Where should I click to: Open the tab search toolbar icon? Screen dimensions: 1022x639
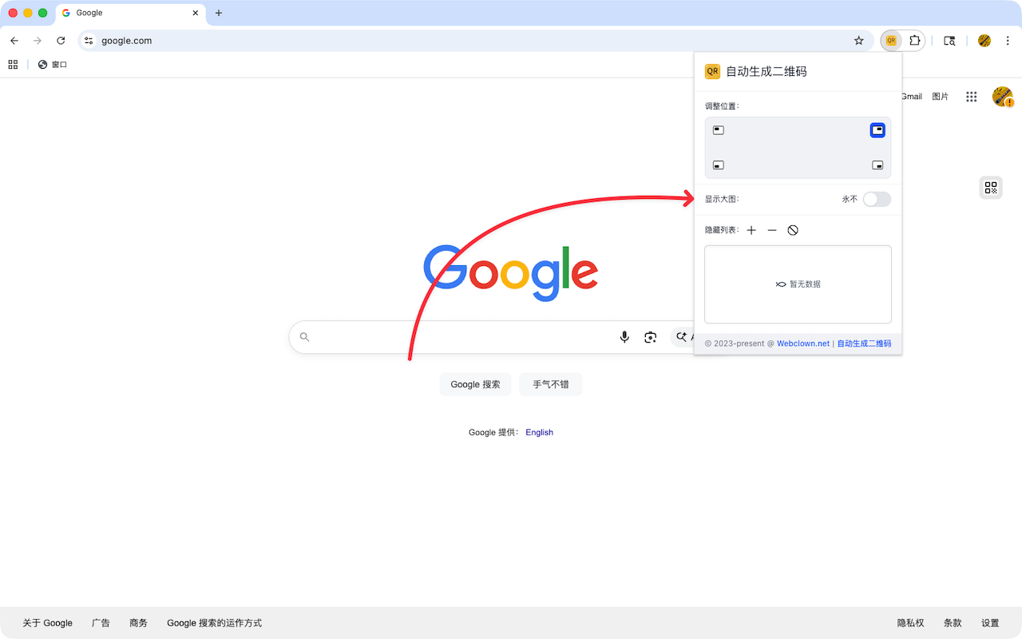[949, 41]
